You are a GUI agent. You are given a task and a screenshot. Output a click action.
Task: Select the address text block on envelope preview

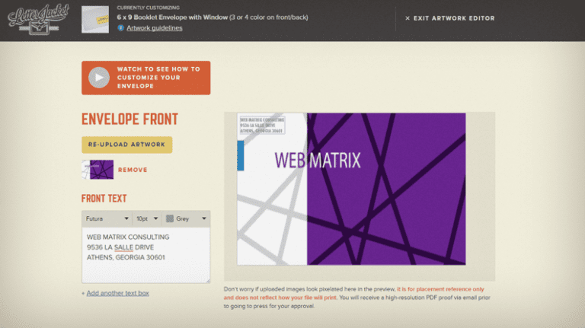tap(261, 126)
